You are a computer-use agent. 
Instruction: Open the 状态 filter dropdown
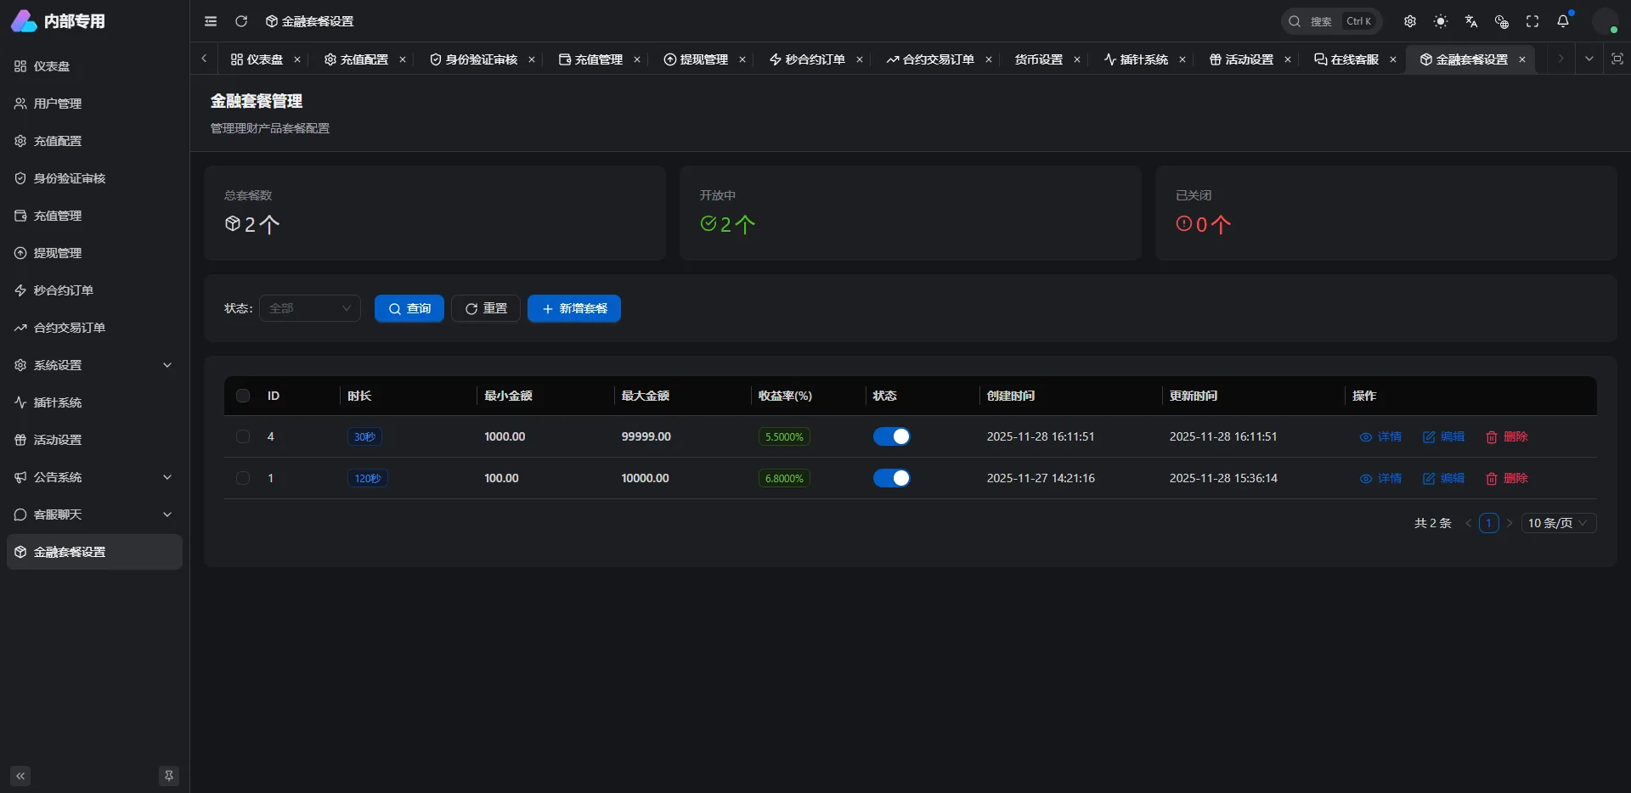pos(310,308)
